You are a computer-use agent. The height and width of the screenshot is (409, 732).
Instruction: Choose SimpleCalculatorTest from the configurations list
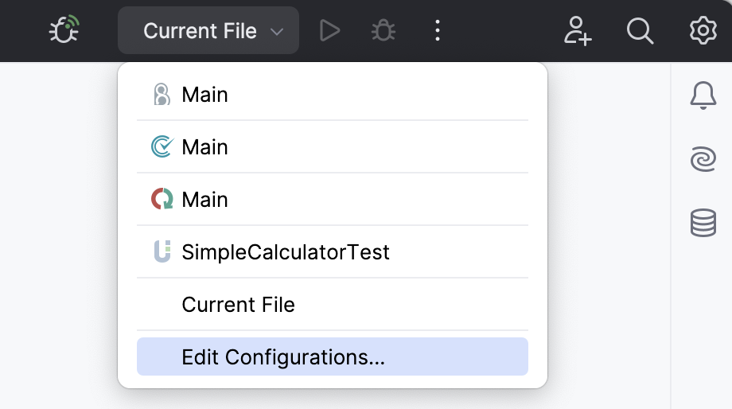pyautogui.click(x=286, y=252)
